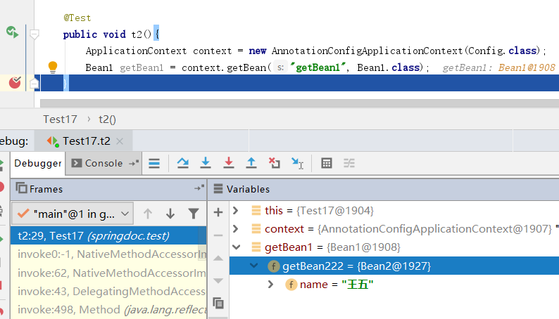Open the "main"@1 thread dropdown

coord(73,214)
